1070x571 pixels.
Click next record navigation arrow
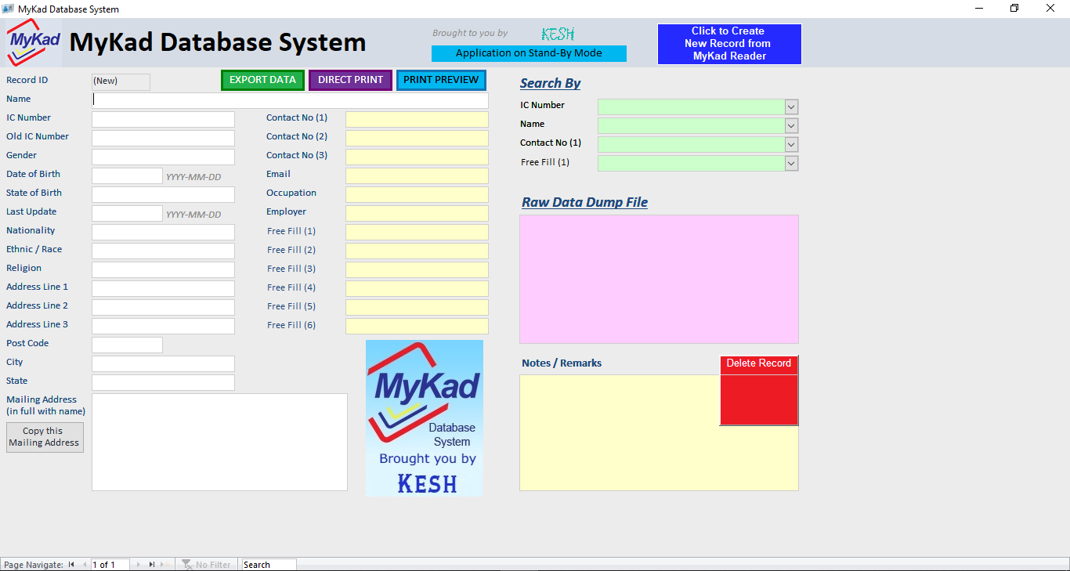point(139,565)
